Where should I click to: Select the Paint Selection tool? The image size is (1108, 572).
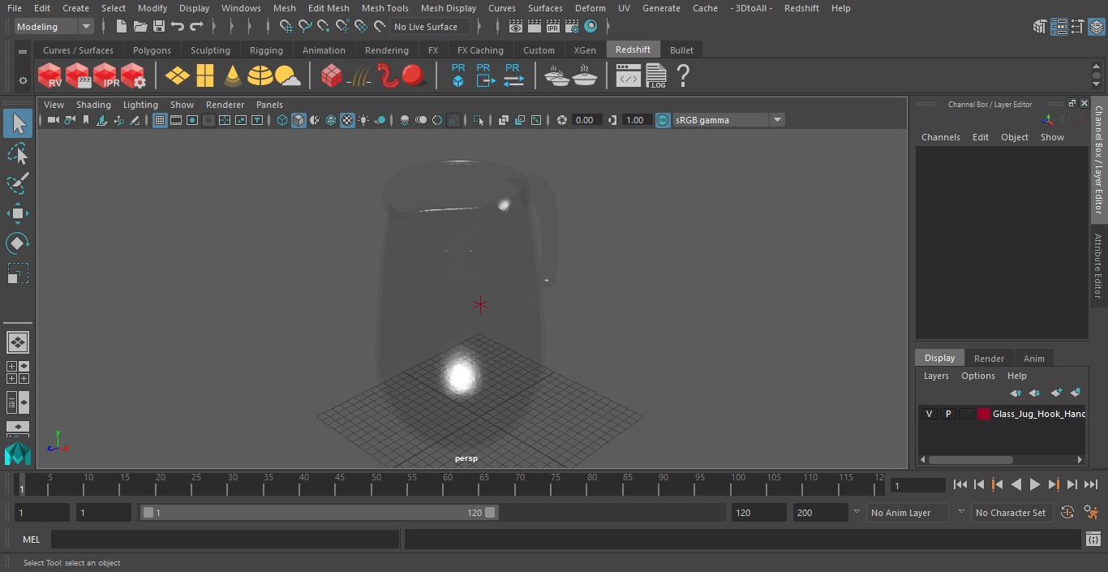coord(17,183)
